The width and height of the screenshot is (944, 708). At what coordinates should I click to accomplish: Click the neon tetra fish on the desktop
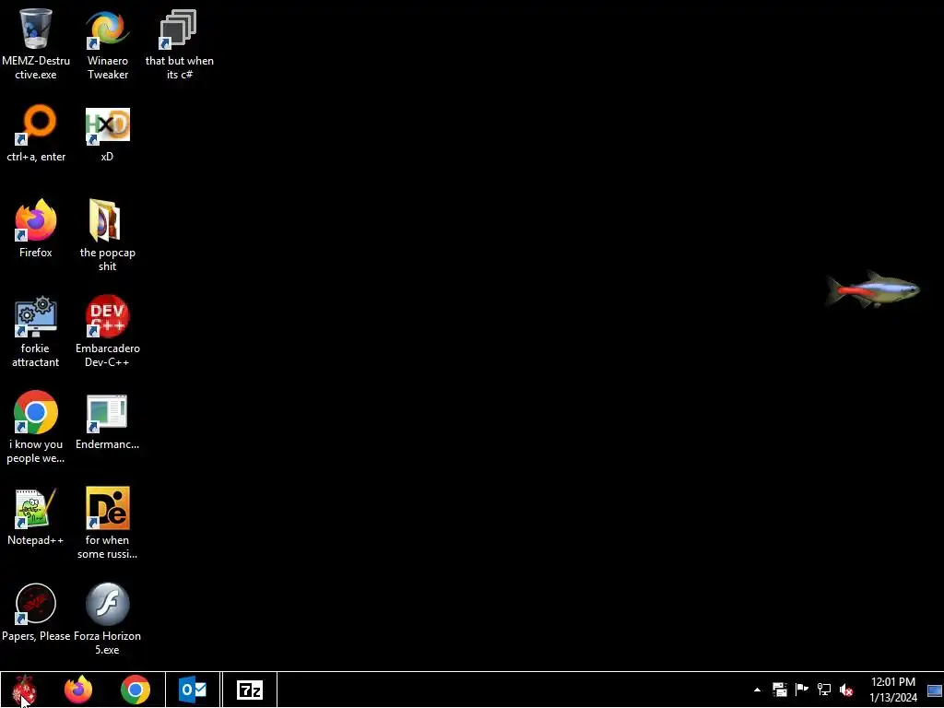pyautogui.click(x=872, y=289)
